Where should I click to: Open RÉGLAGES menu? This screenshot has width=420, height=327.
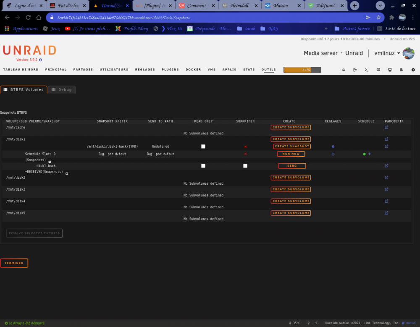[145, 70]
